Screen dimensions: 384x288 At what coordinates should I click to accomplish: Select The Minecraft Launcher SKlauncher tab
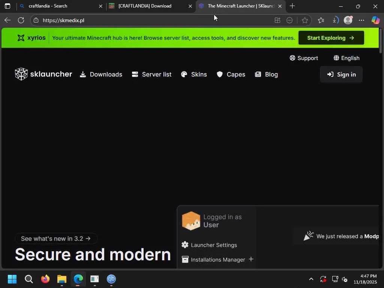click(x=240, y=6)
